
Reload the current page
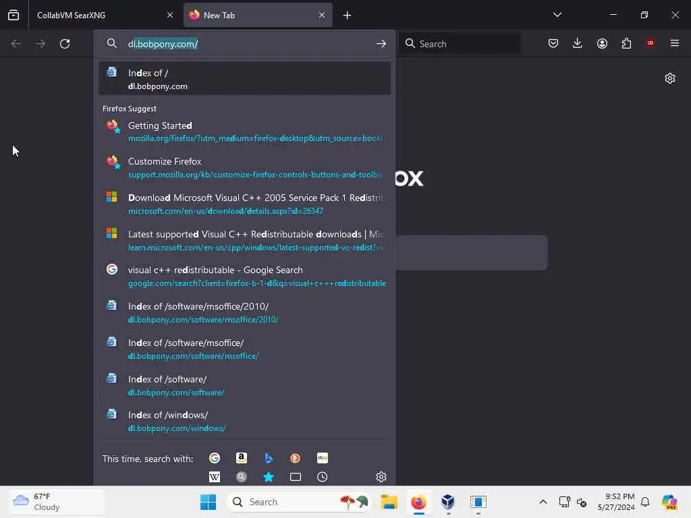tap(65, 44)
